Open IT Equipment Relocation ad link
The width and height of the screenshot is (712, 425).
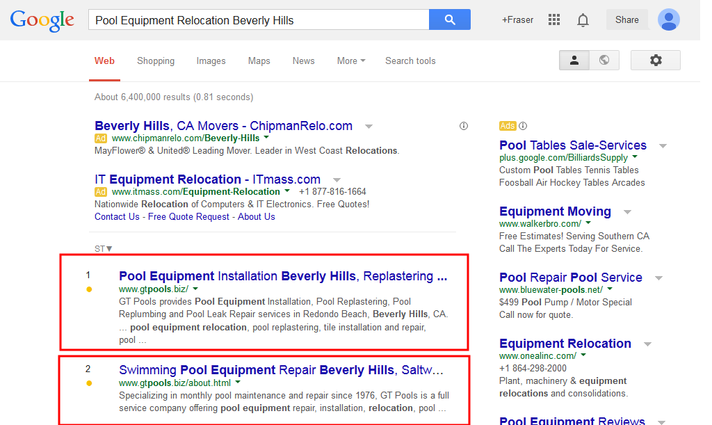[207, 179]
